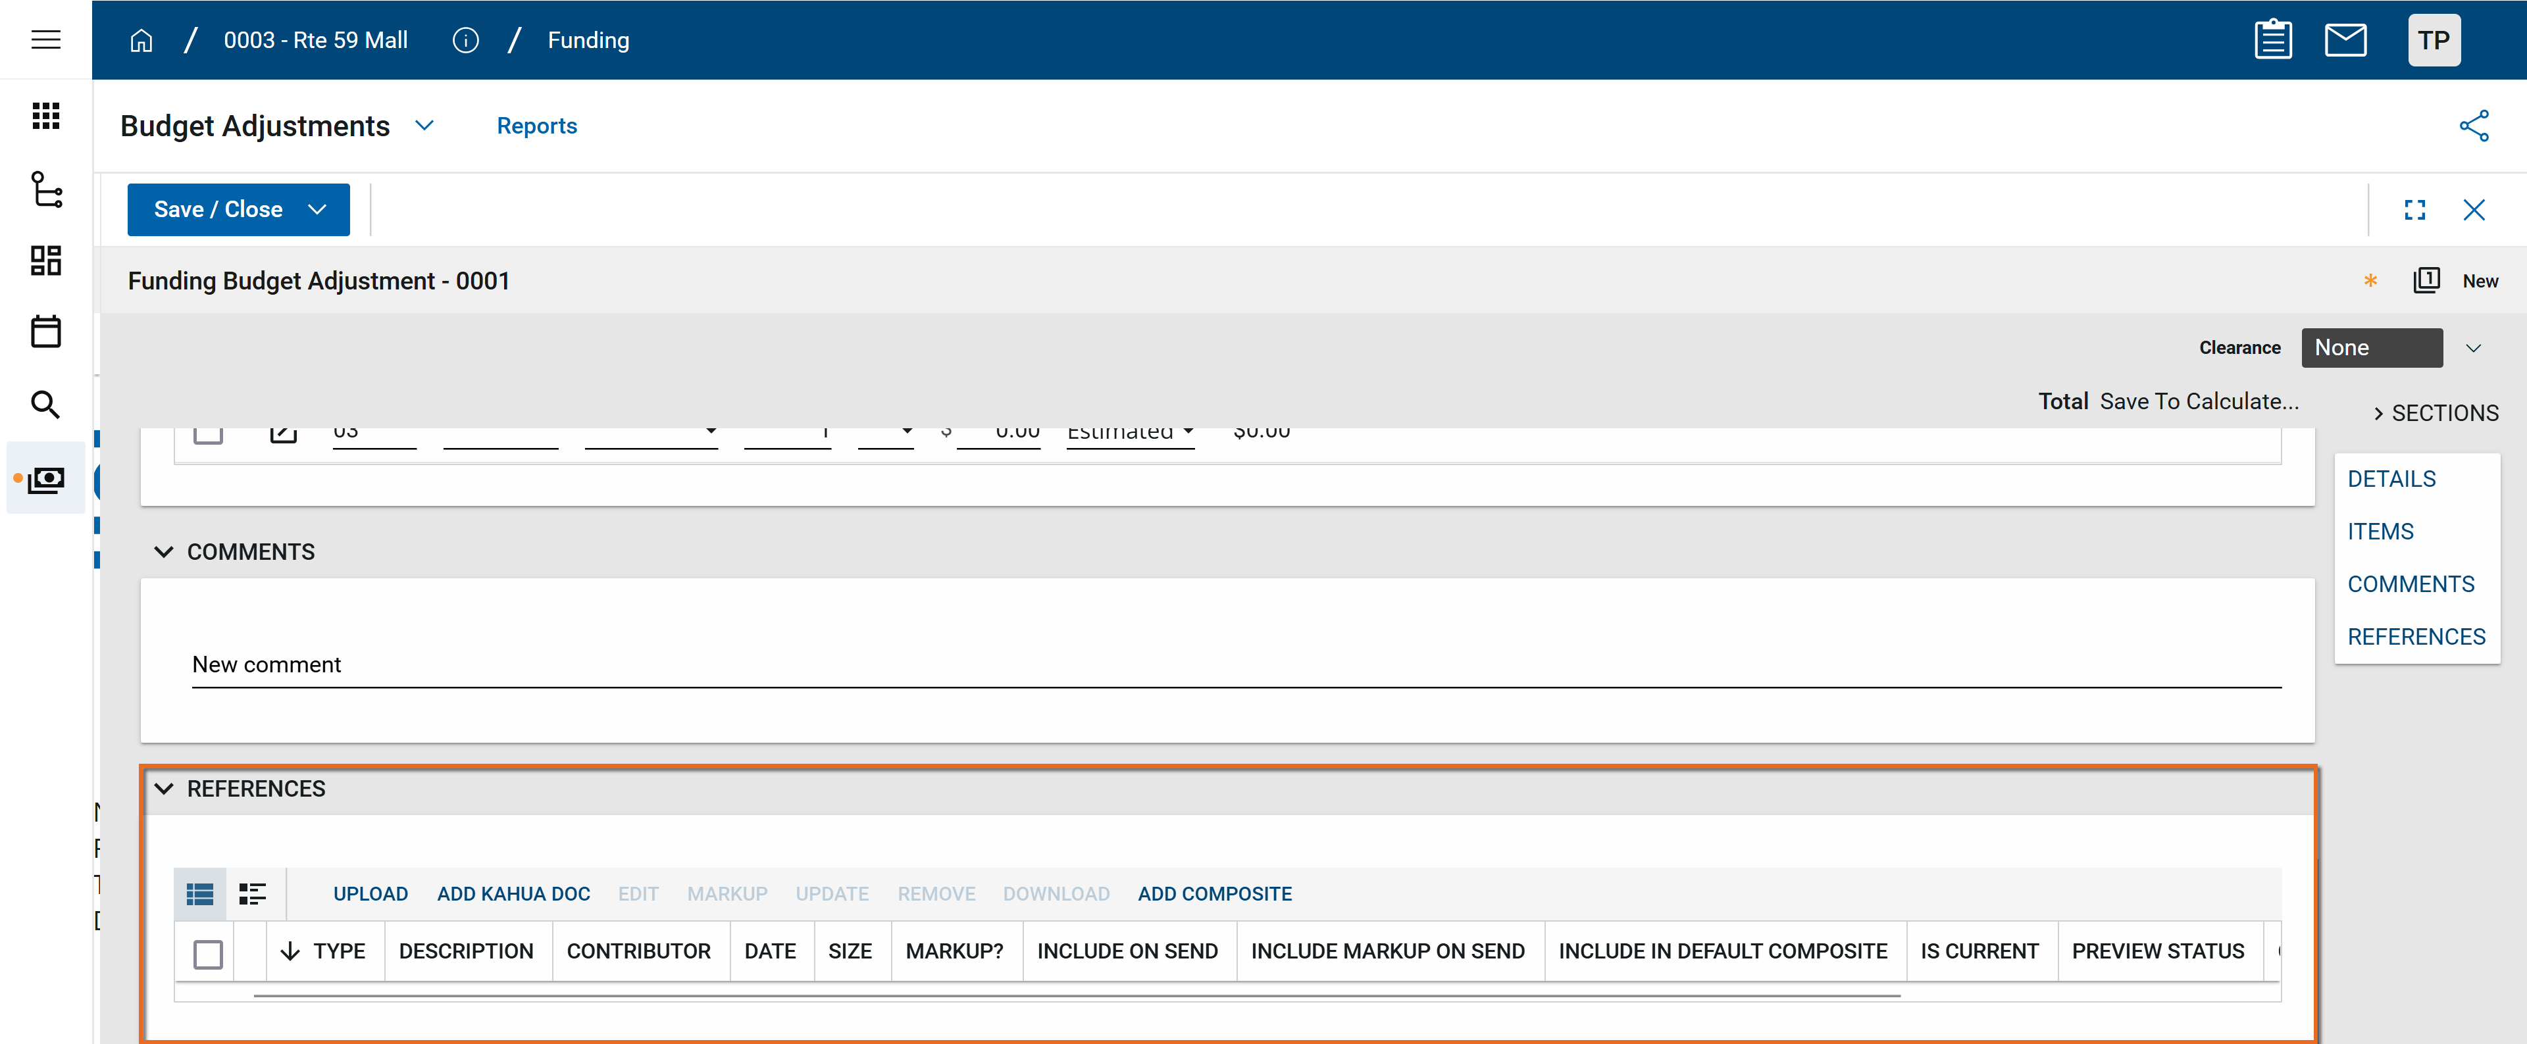Click the share icon

2473,126
